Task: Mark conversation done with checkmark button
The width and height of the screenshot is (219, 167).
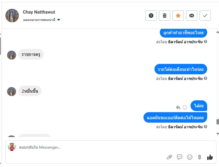Action: [x=205, y=16]
